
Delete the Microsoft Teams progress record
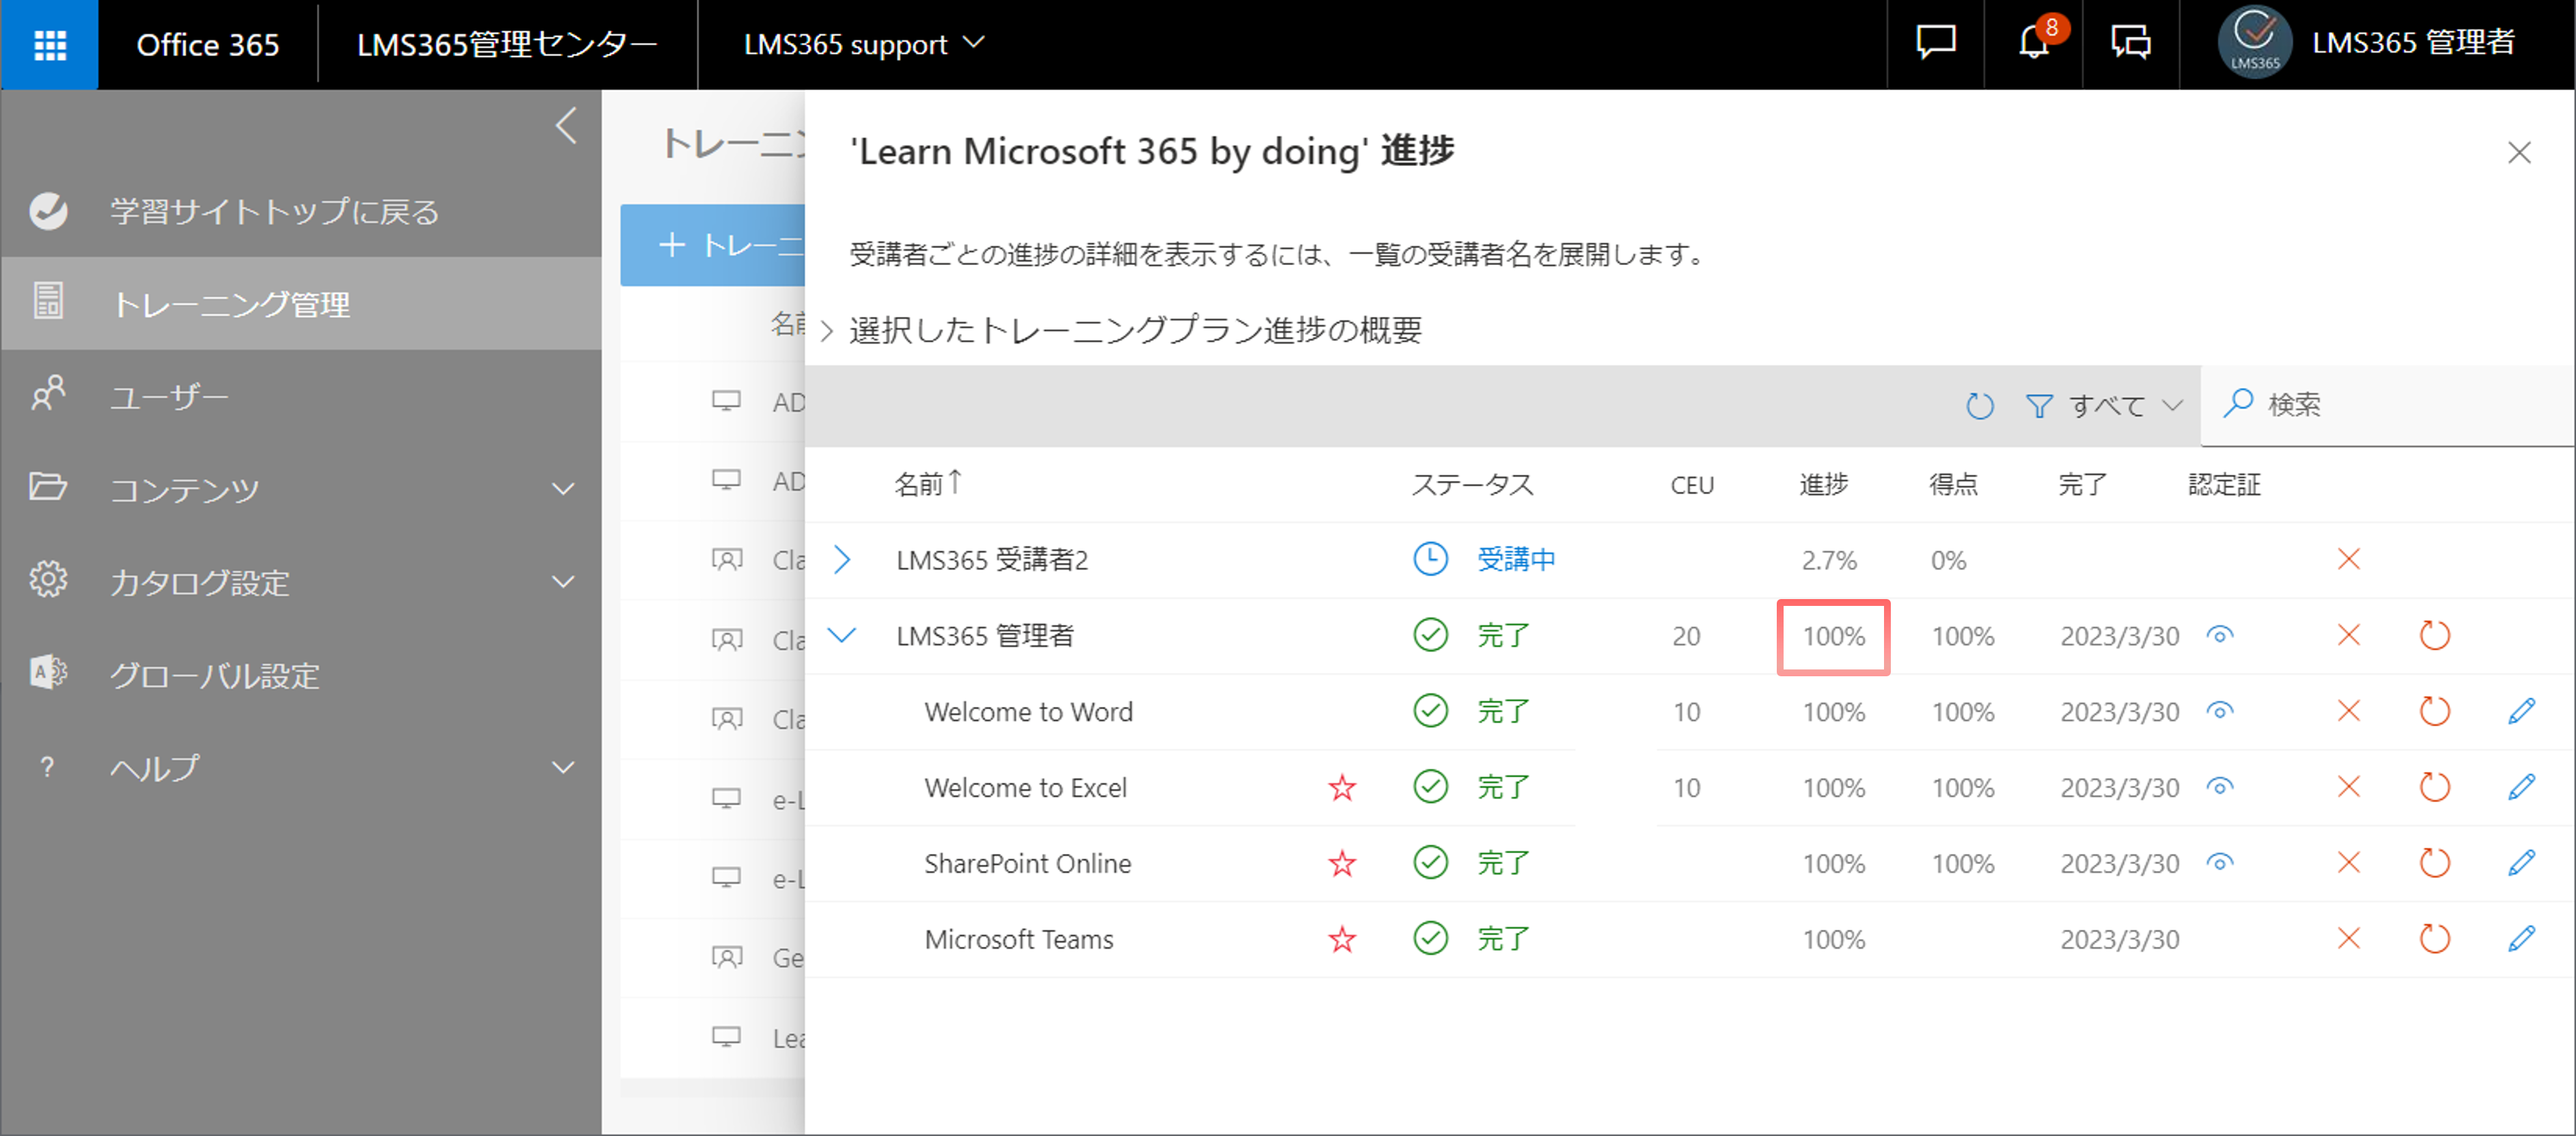(x=2348, y=939)
